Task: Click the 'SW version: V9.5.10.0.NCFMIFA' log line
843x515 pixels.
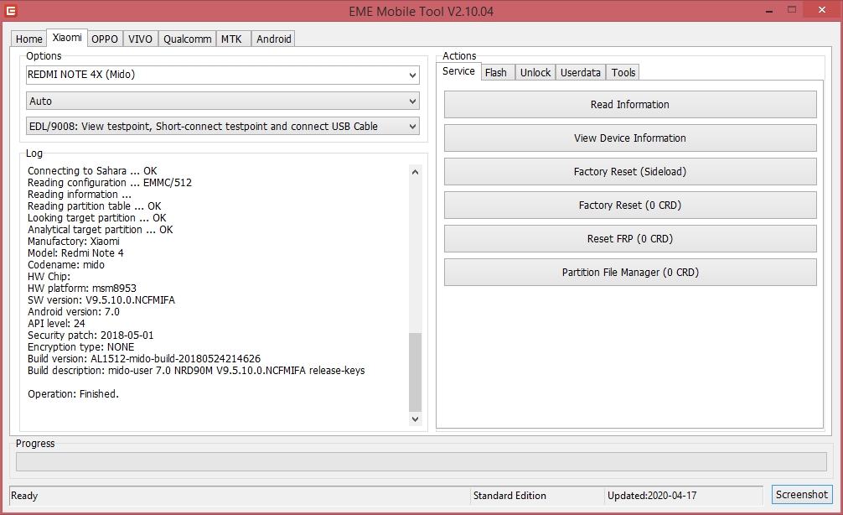Action: 101,300
